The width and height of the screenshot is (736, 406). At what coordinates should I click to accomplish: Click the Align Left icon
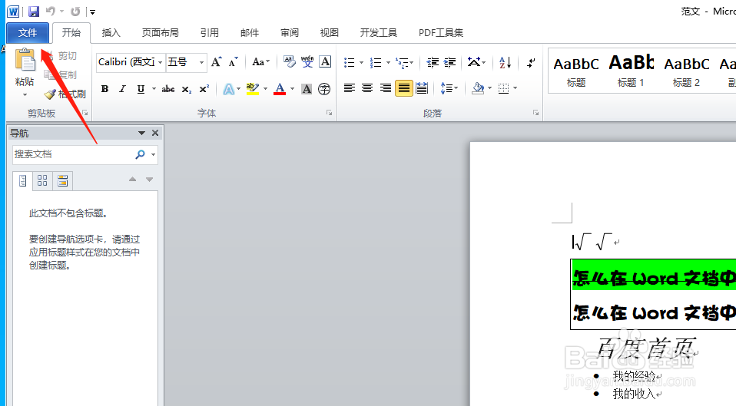click(x=350, y=88)
